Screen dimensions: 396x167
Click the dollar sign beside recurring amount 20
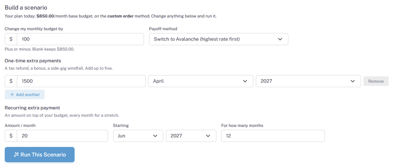11,136
